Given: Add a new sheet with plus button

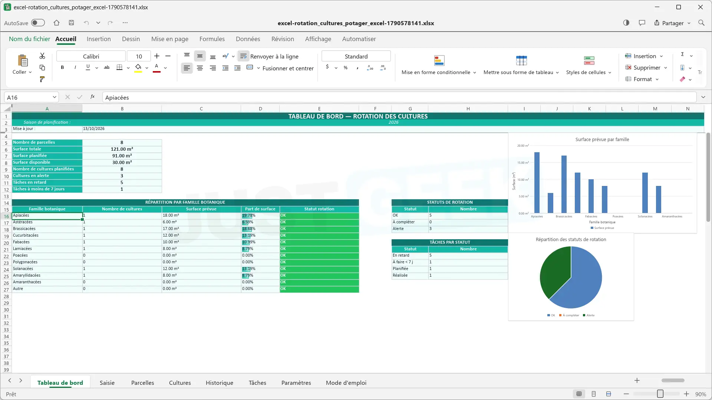Looking at the screenshot, I should [x=637, y=380].
